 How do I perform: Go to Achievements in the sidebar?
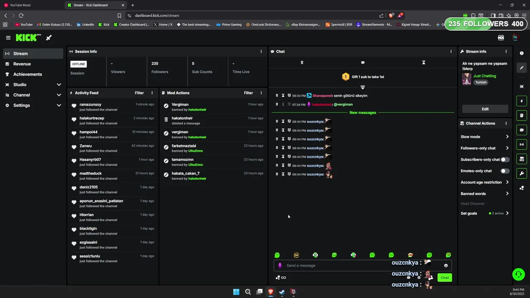(33, 74)
